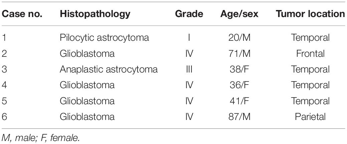Screen dimensions: 347x144
Task: Click the 'Grade' column header
Action: (x=189, y=14)
